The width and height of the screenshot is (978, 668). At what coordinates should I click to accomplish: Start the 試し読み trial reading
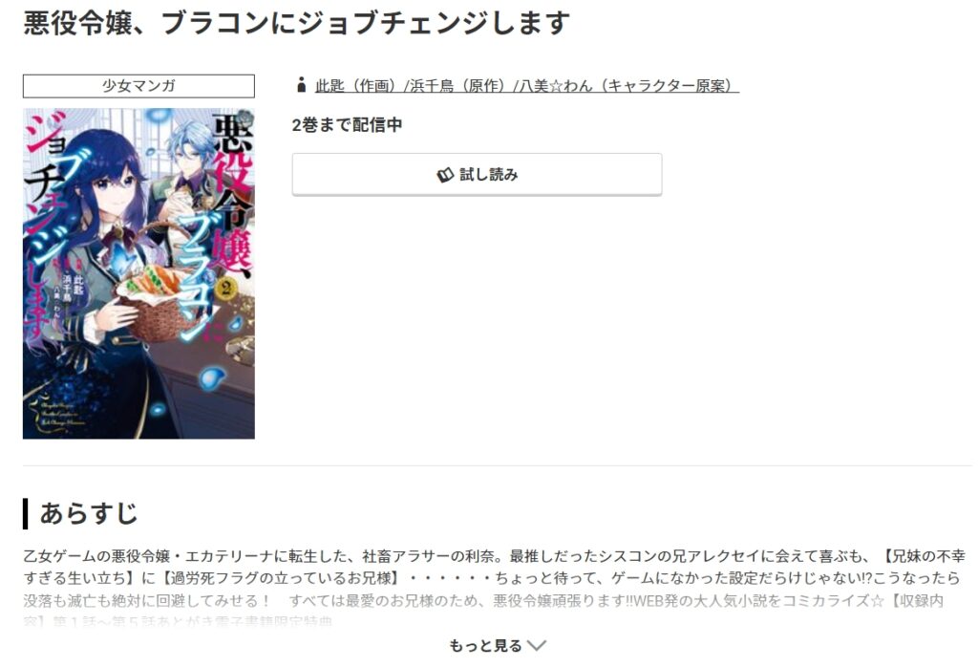(478, 175)
